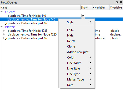Viewport: 123px width, 91px height.
Task: Select Hide in the context menu
Action: coord(77,35)
